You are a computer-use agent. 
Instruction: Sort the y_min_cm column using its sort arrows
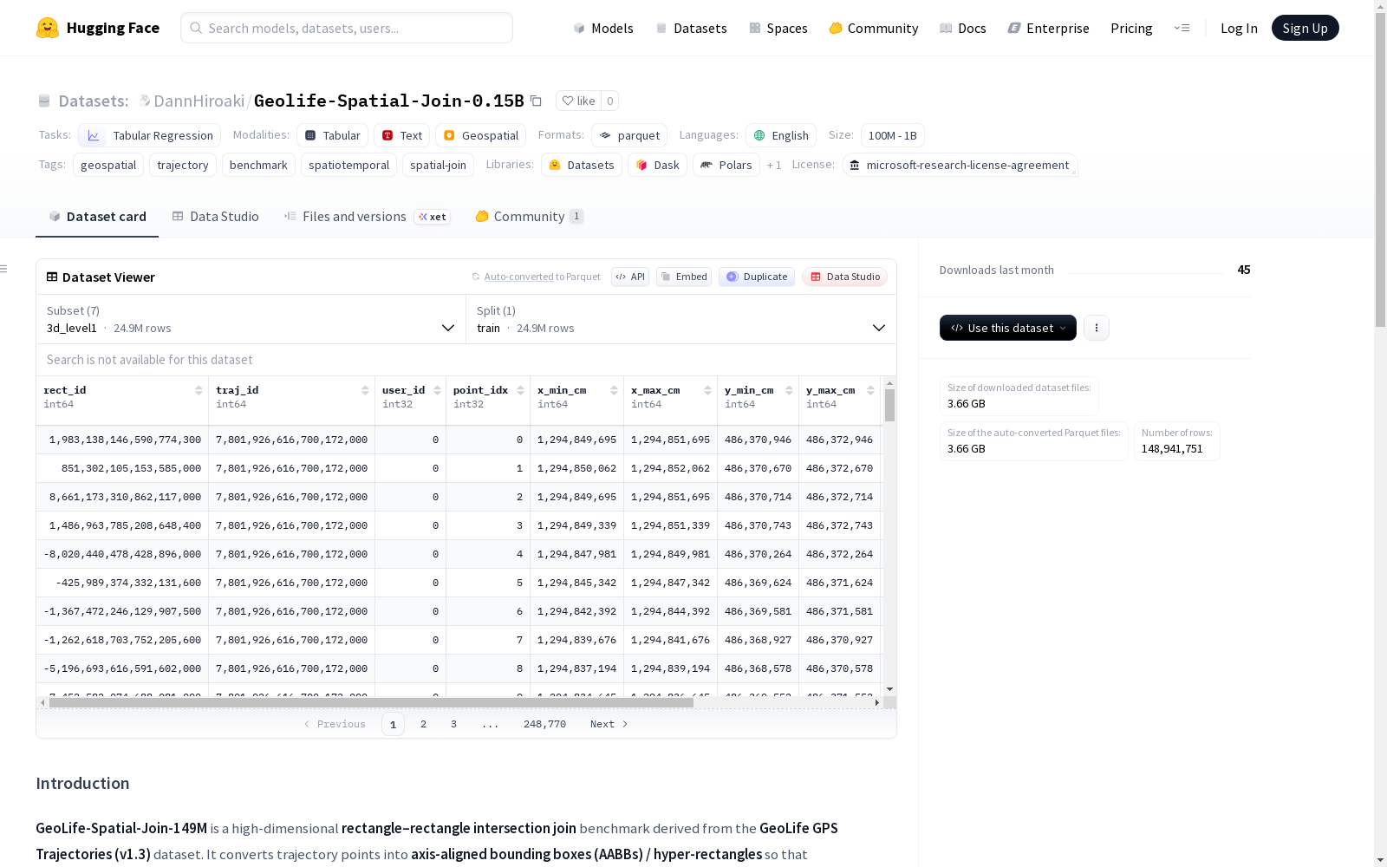tap(789, 390)
